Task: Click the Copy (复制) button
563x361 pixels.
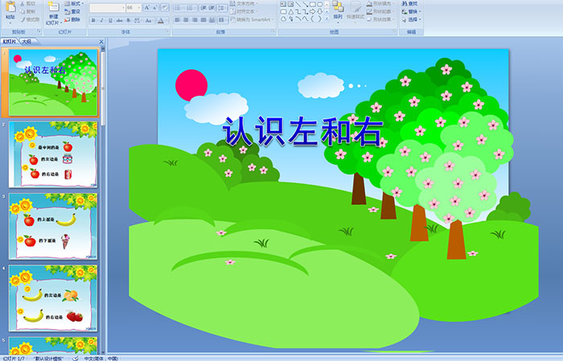Action: click(x=28, y=11)
